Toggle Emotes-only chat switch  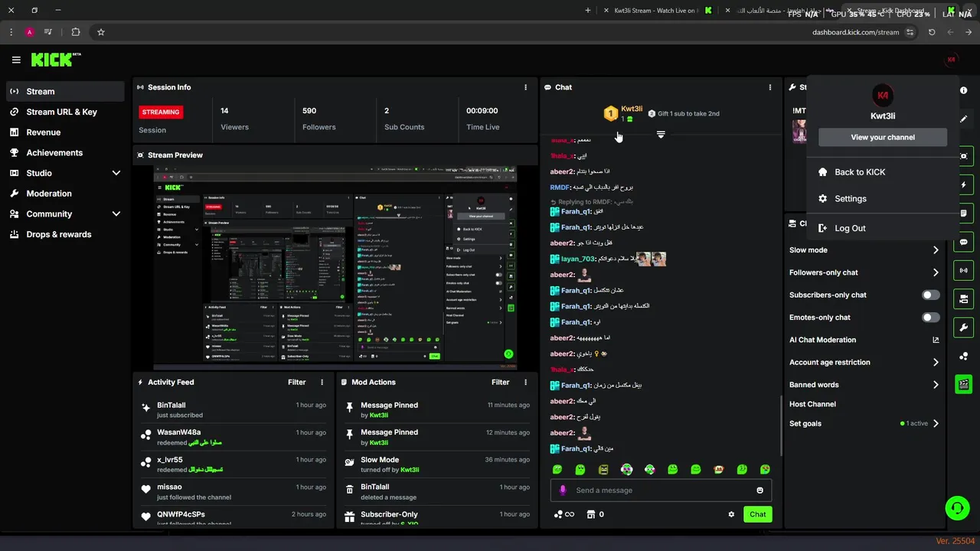tap(931, 318)
